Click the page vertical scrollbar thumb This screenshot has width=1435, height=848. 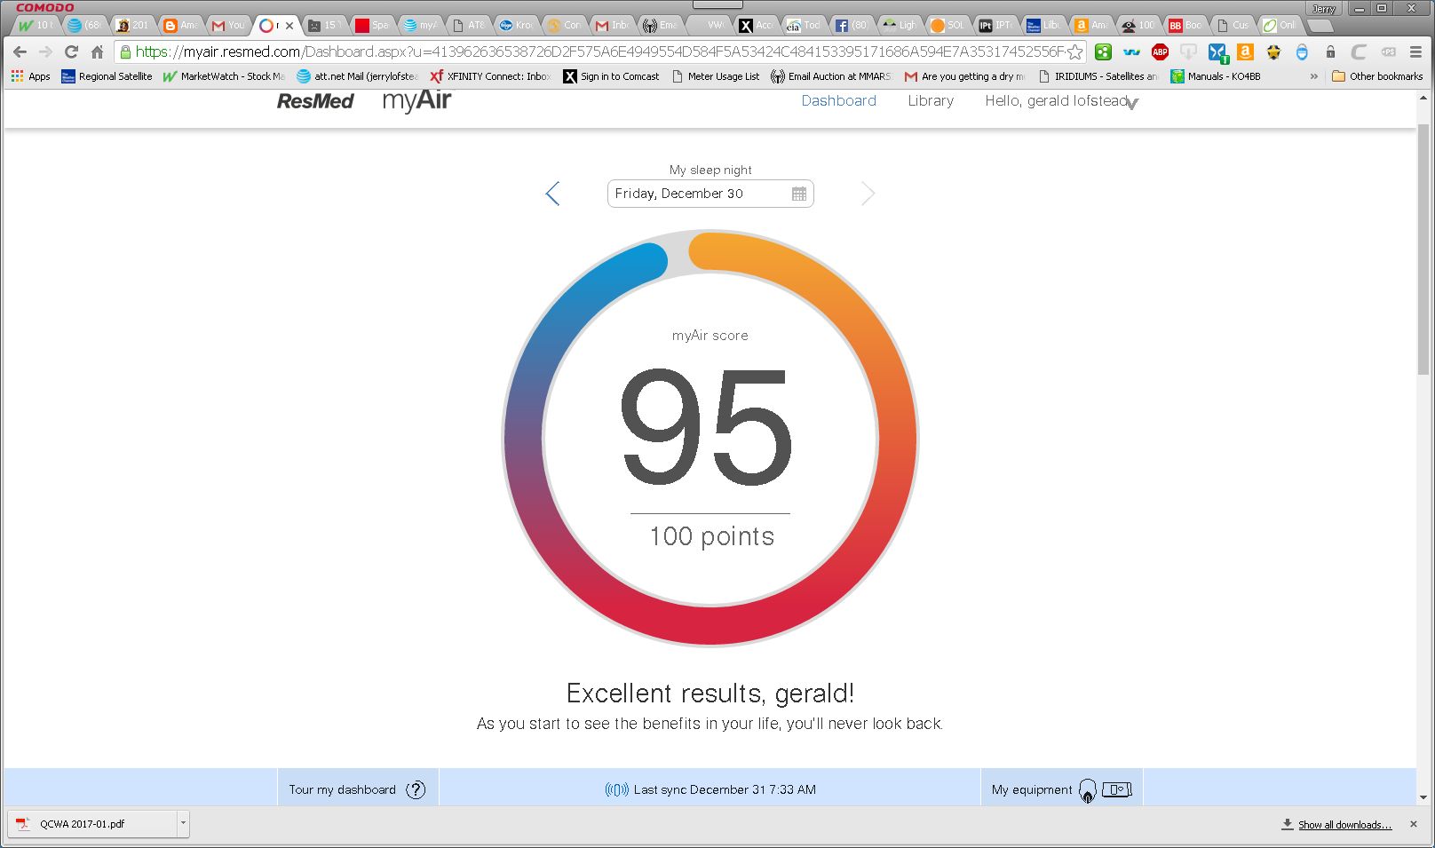1423,249
